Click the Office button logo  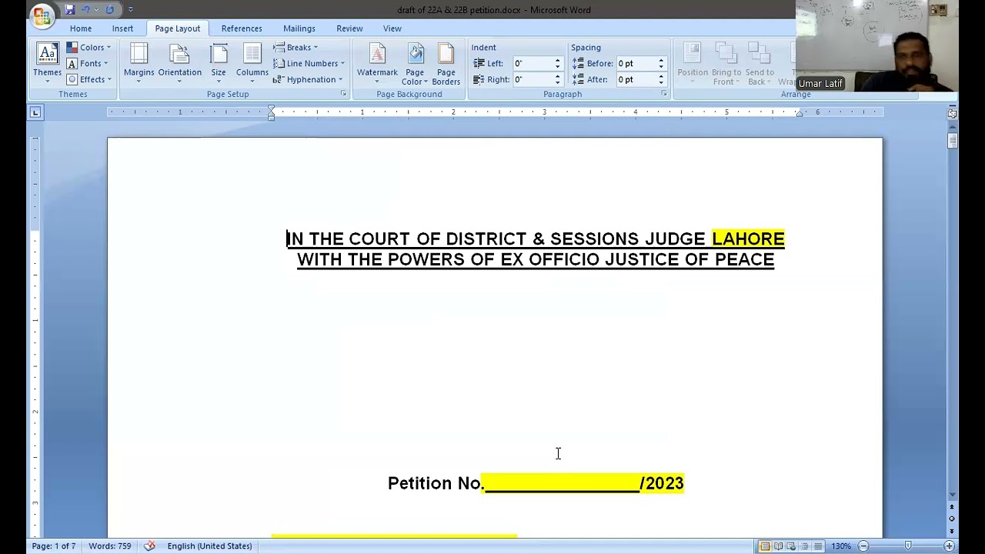tap(42, 15)
